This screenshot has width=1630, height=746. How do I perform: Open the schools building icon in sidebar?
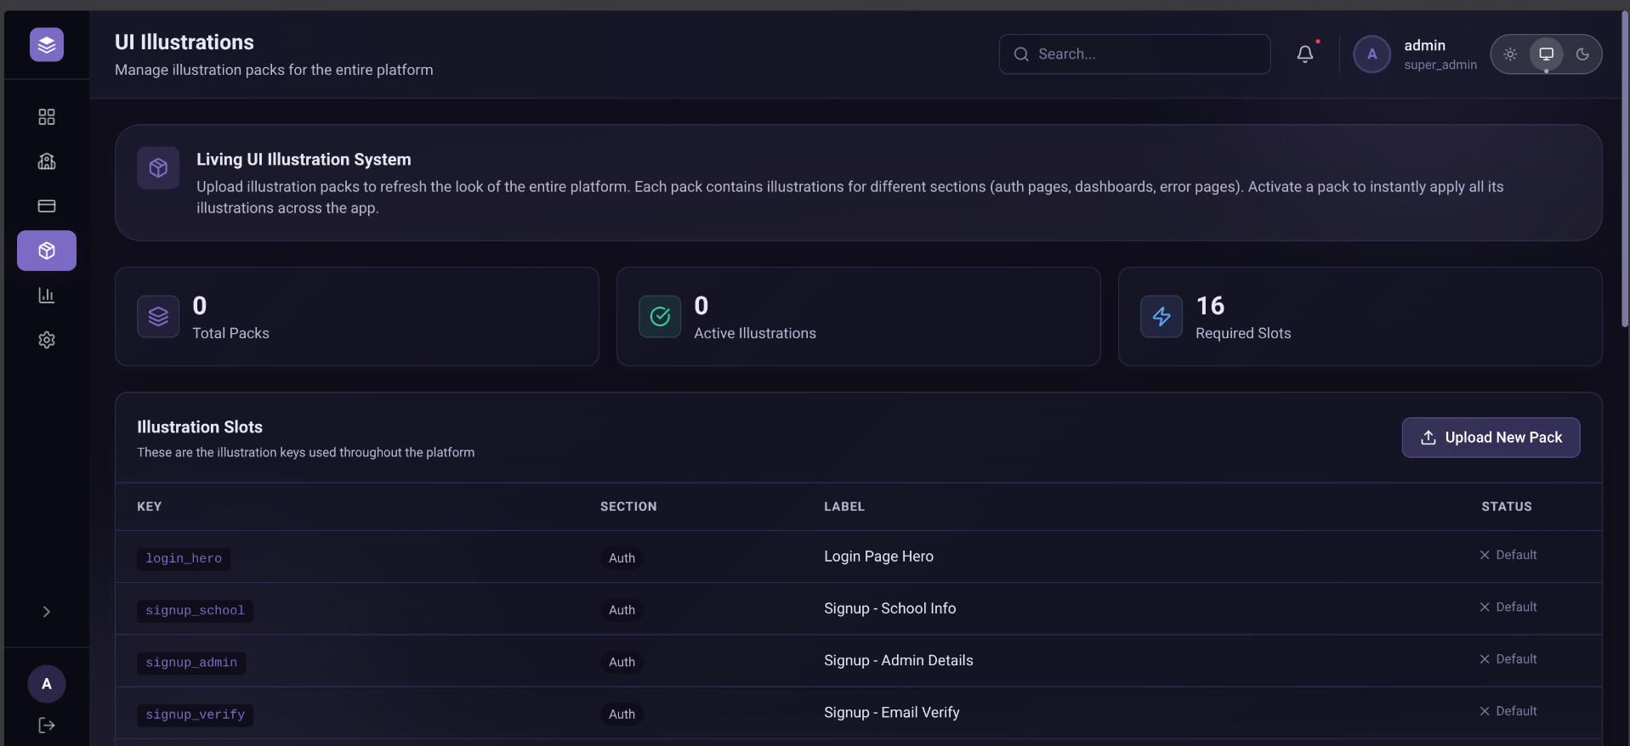[x=47, y=161]
